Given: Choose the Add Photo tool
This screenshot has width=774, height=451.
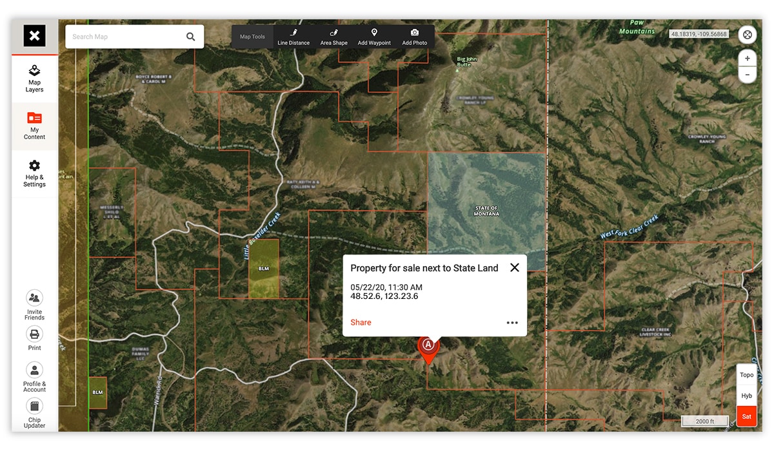Looking at the screenshot, I should click(x=415, y=37).
